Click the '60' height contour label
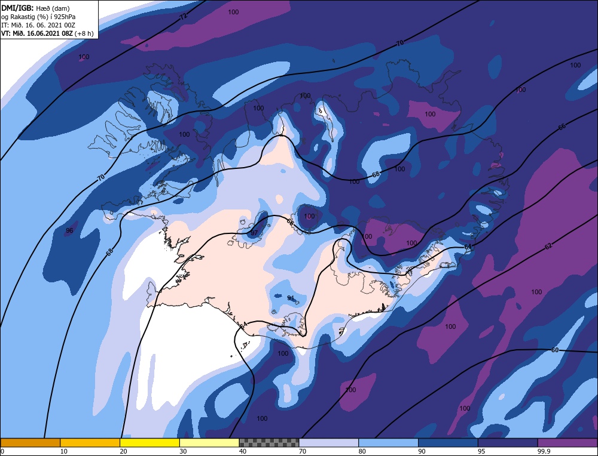The image size is (598, 456). [556, 350]
